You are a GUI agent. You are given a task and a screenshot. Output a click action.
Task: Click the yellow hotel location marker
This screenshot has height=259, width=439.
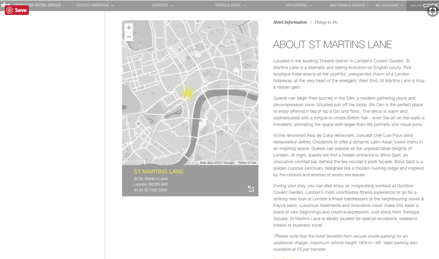188,93
